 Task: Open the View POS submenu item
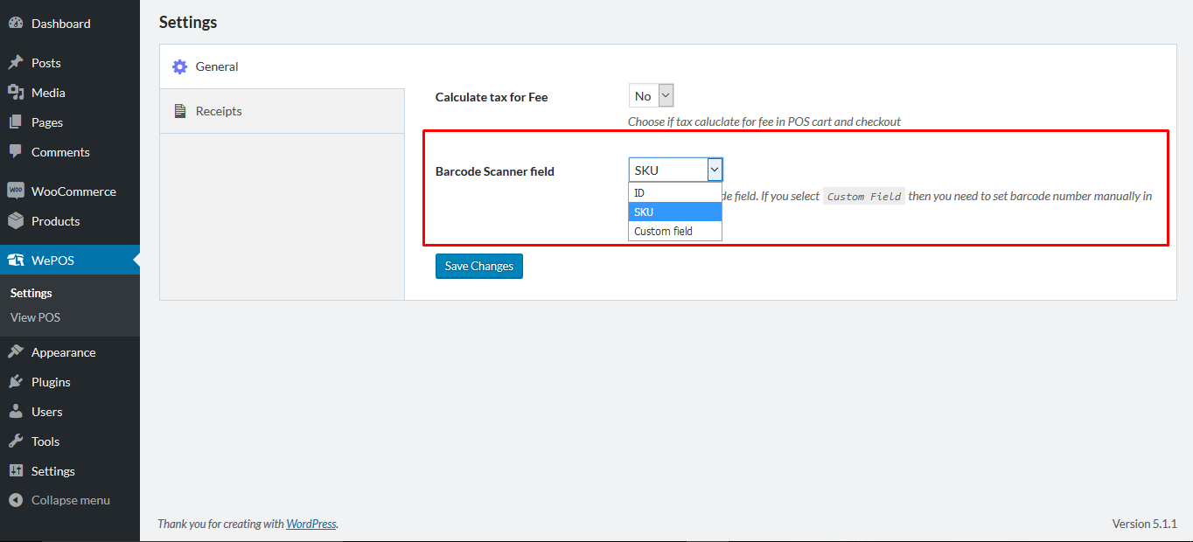point(34,317)
